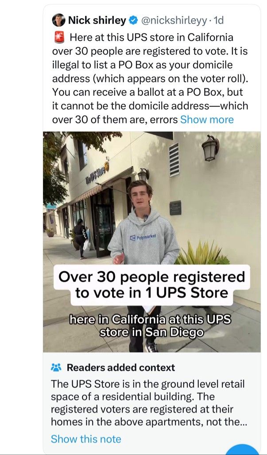267x455 pixels.
Task: Click the UPS Store sign in video
Action: click(x=97, y=173)
